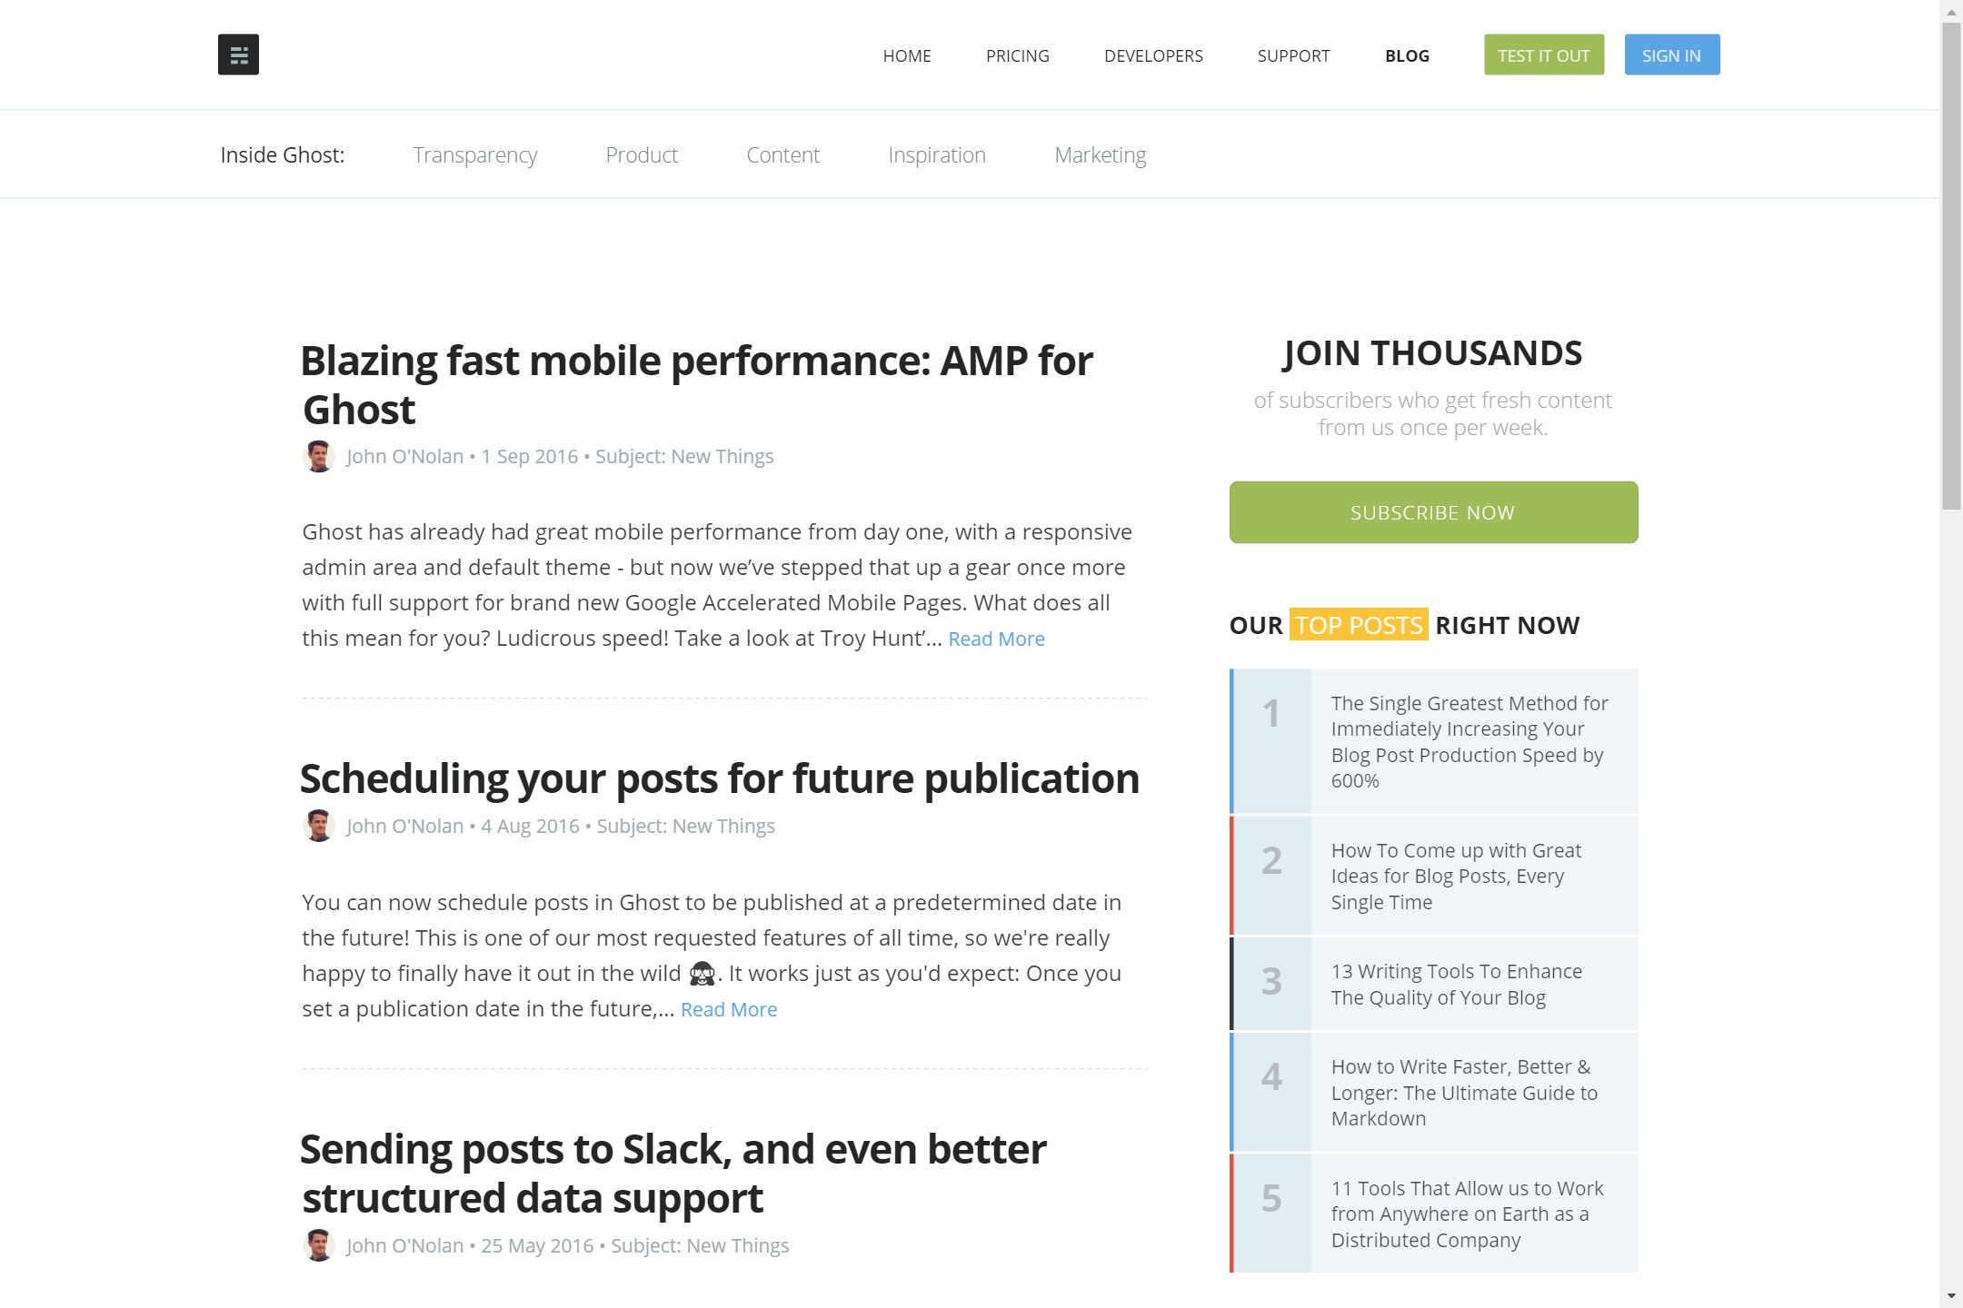Open Read More link for AMP post

(996, 639)
